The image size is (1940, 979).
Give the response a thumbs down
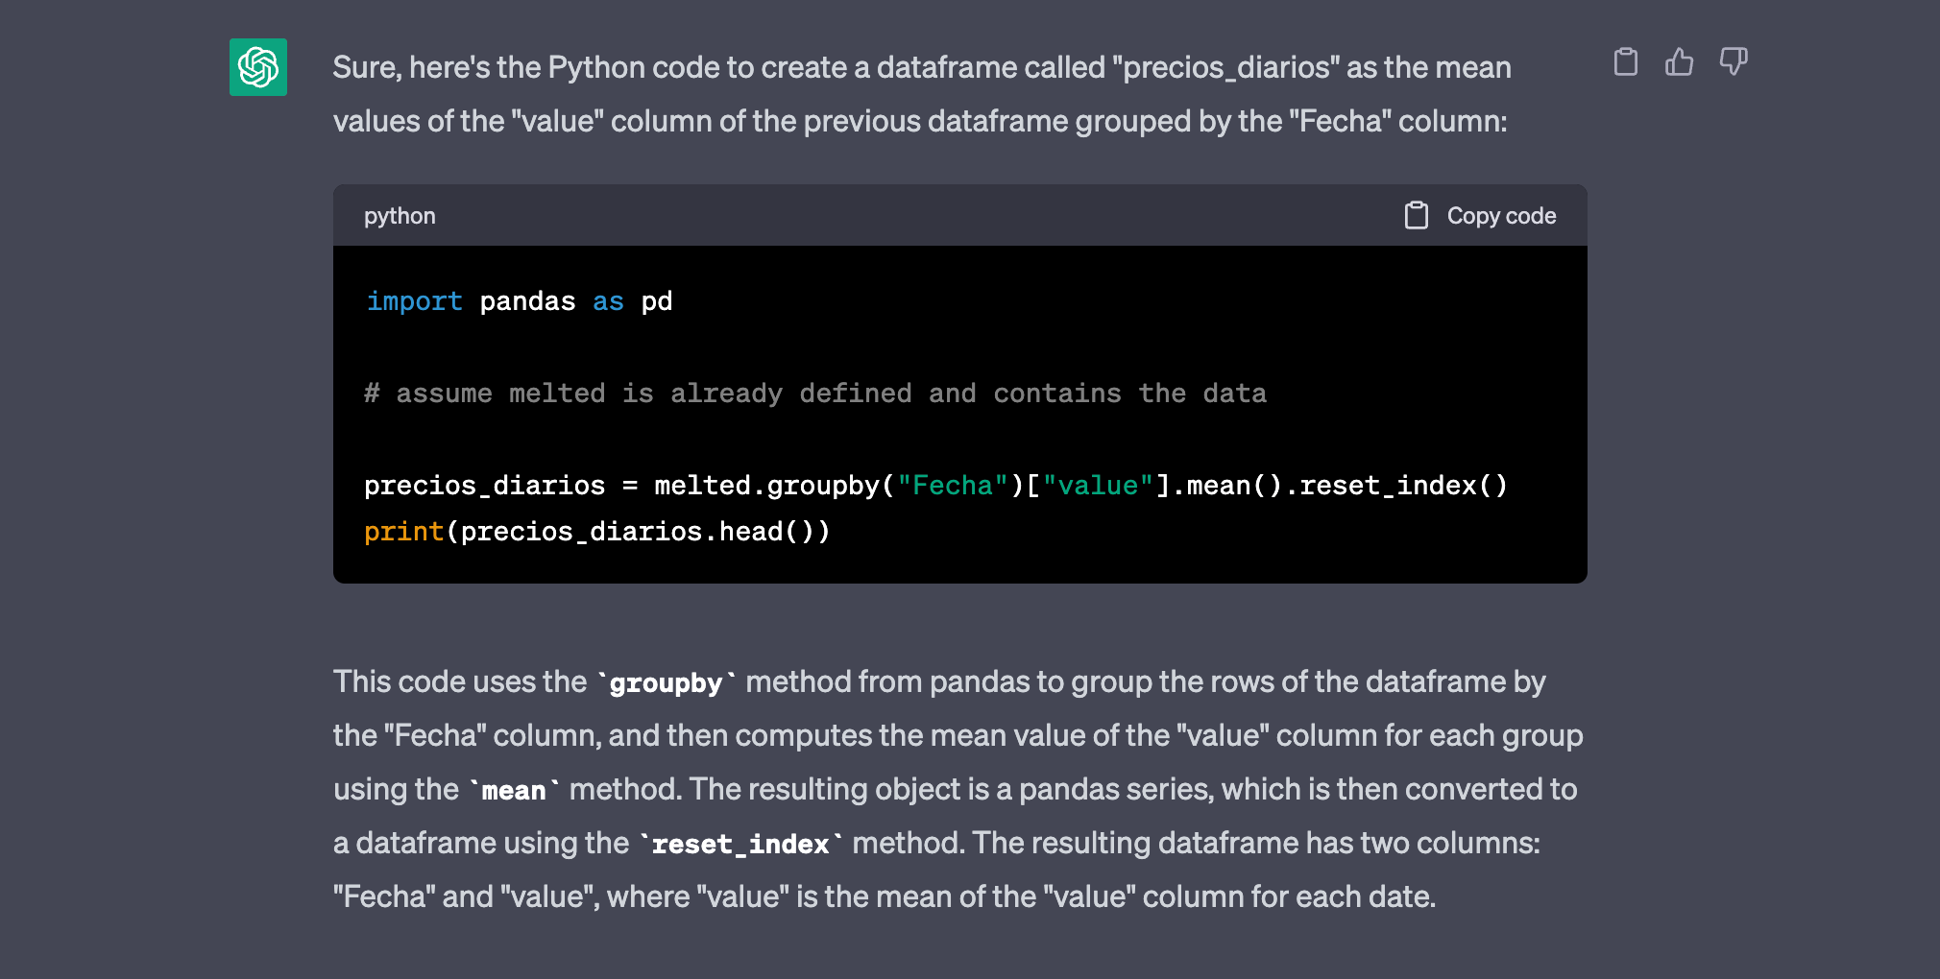(x=1733, y=62)
